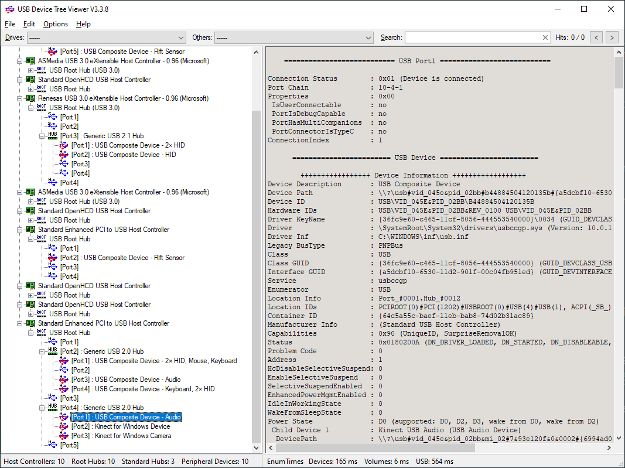Screen dimensions: 625x468
Task: Click the 'Manufacturer Info' line in details
Action: click(x=384, y=324)
